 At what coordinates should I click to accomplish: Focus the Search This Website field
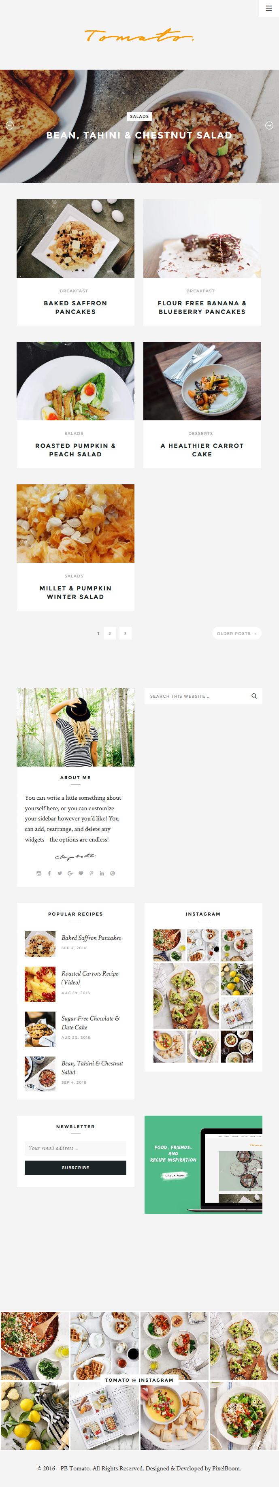point(196,696)
